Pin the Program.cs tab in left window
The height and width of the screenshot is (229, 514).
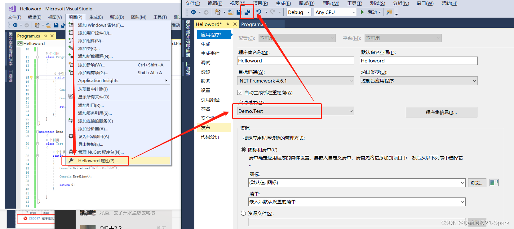[x=46, y=36]
